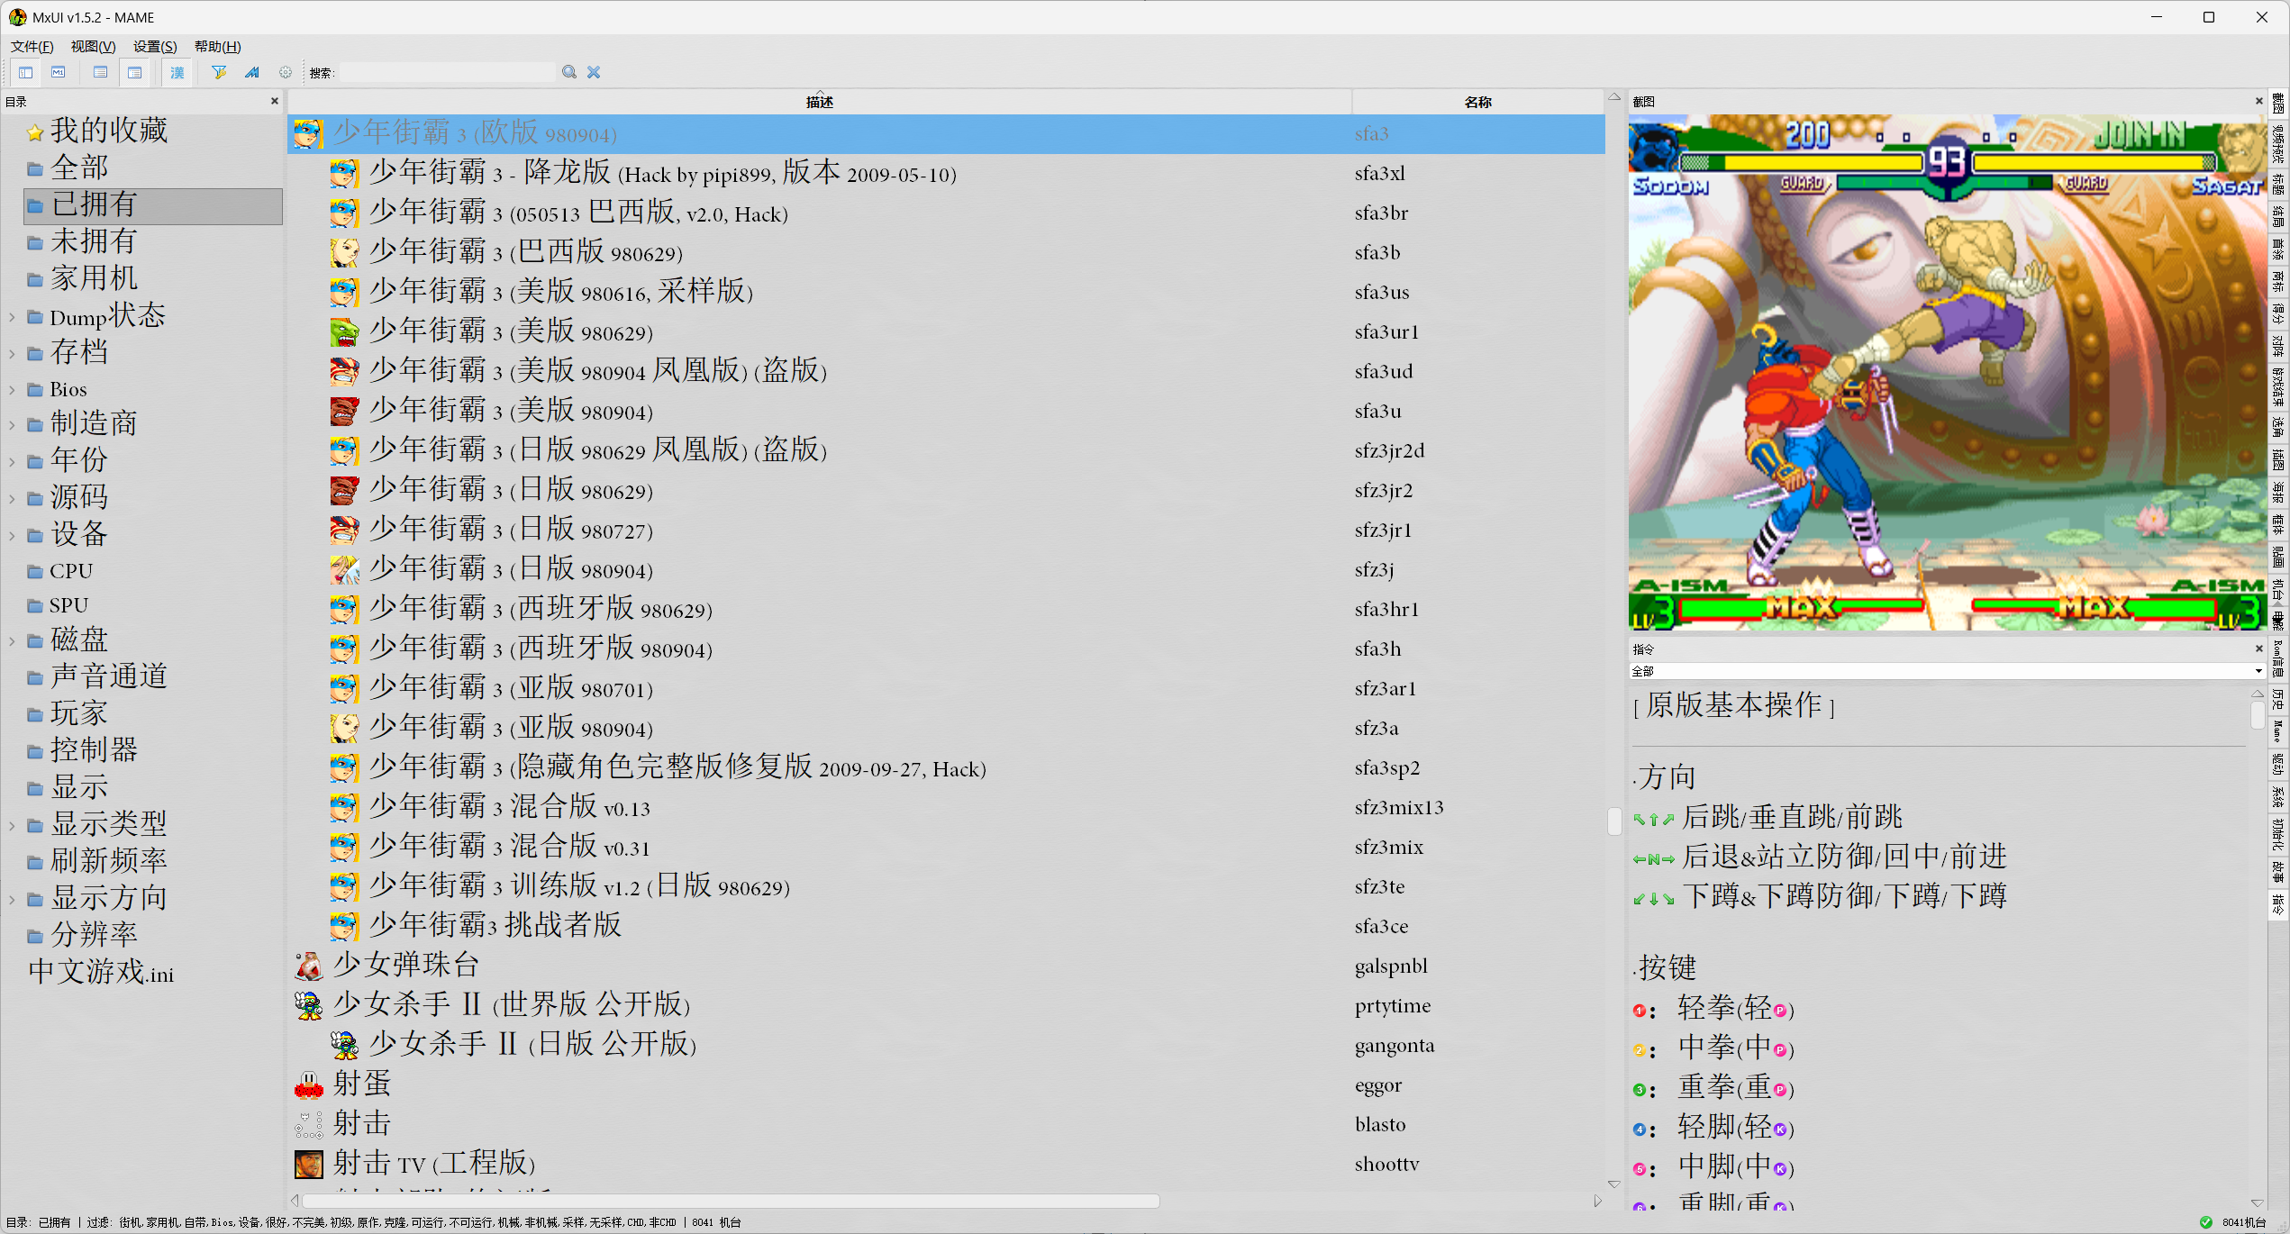Click the M1 audio player toolbar icon
Screen dimensions: 2290x1234
tap(59, 73)
